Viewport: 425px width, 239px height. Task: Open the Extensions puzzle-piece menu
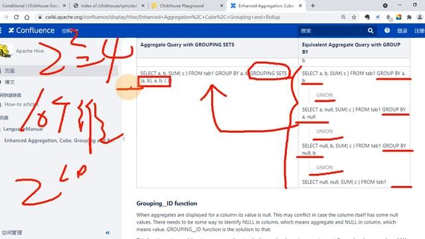pos(409,17)
